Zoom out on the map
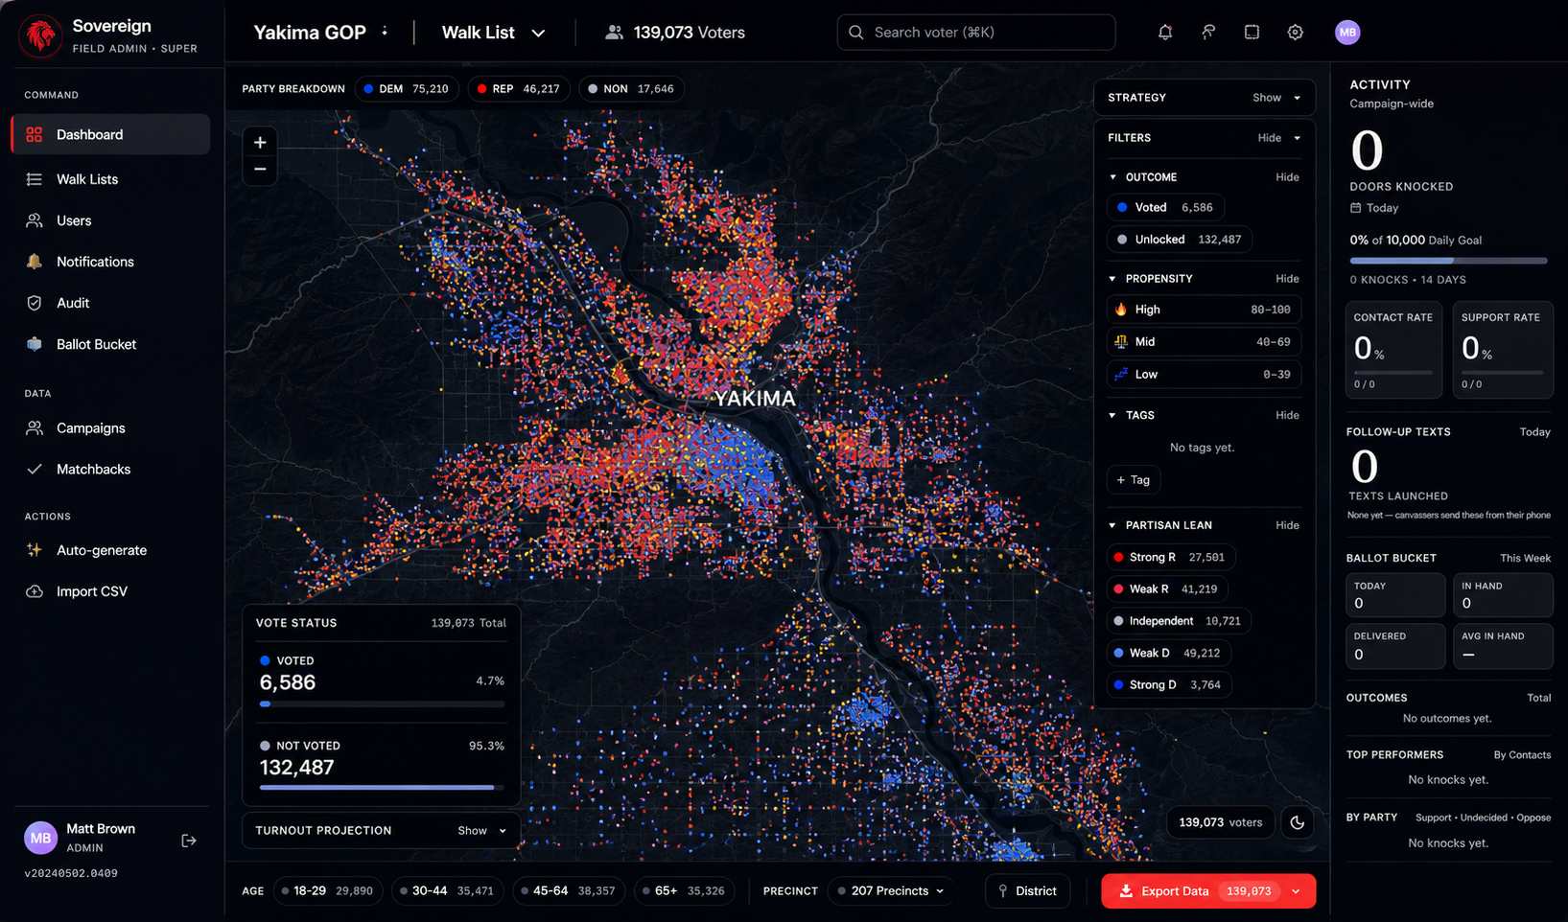Viewport: 1568px width, 922px height. click(260, 169)
